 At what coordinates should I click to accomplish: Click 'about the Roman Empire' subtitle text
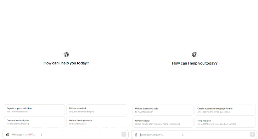82,112
